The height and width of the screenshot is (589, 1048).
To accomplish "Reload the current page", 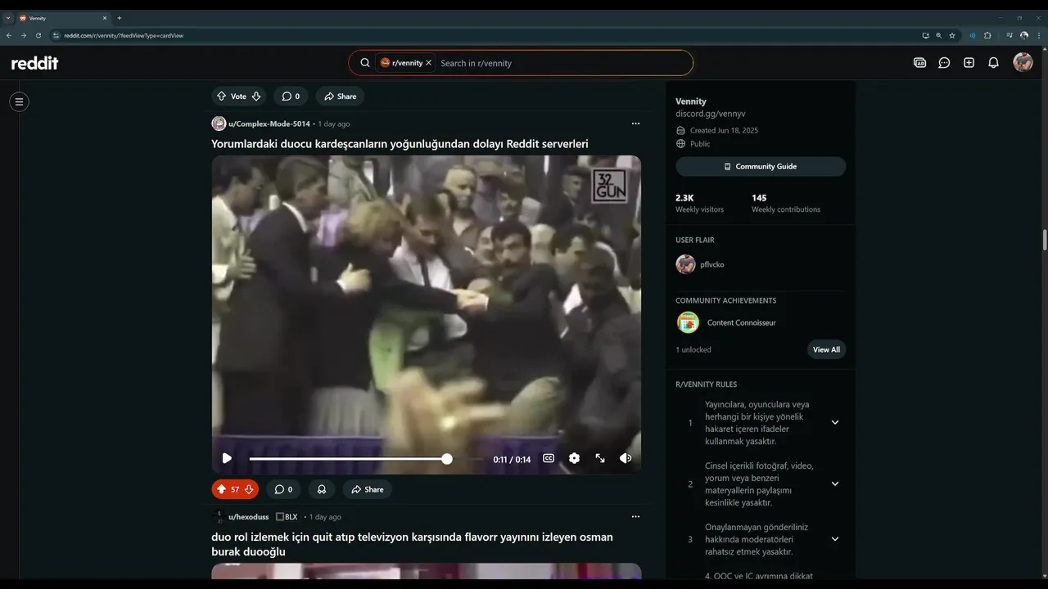I will coord(38,35).
